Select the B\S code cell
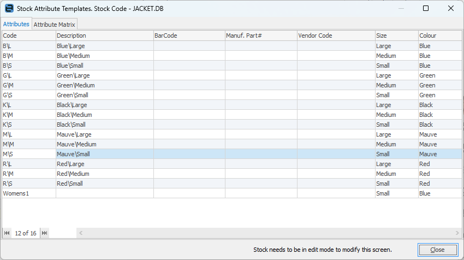The height and width of the screenshot is (260, 464). tap(29, 66)
